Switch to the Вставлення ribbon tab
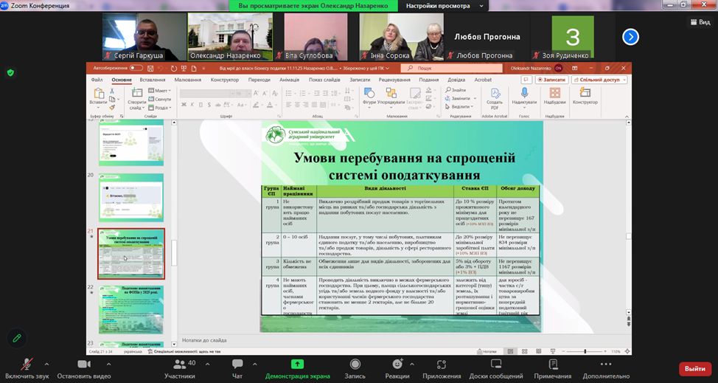Screen dimensions: 718x383 click(x=153, y=80)
